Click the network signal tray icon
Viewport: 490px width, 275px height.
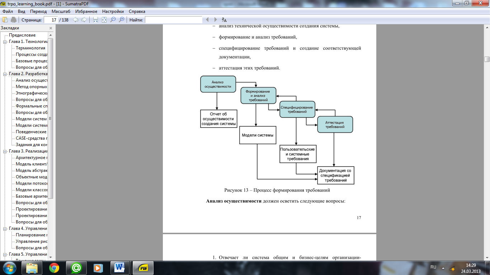coord(452,268)
